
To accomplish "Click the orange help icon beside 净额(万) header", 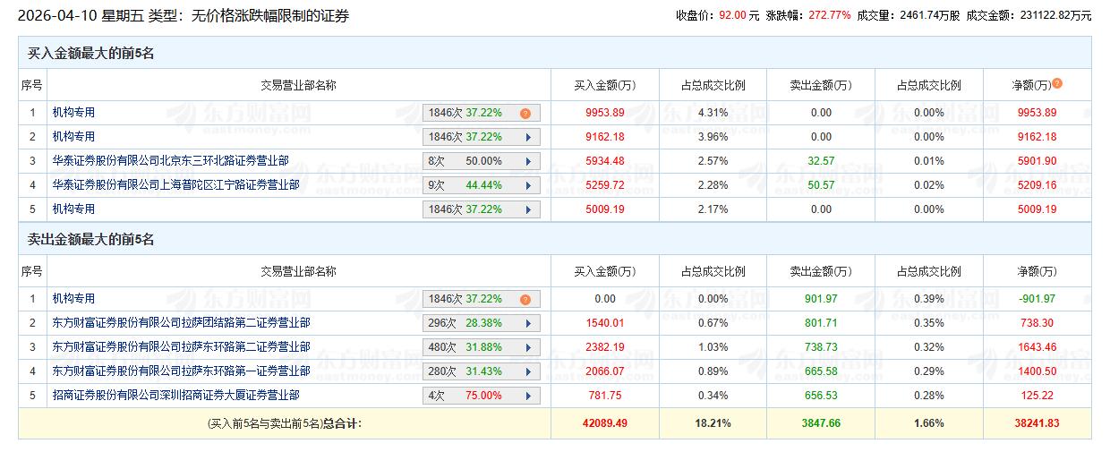I will pos(1057,83).
